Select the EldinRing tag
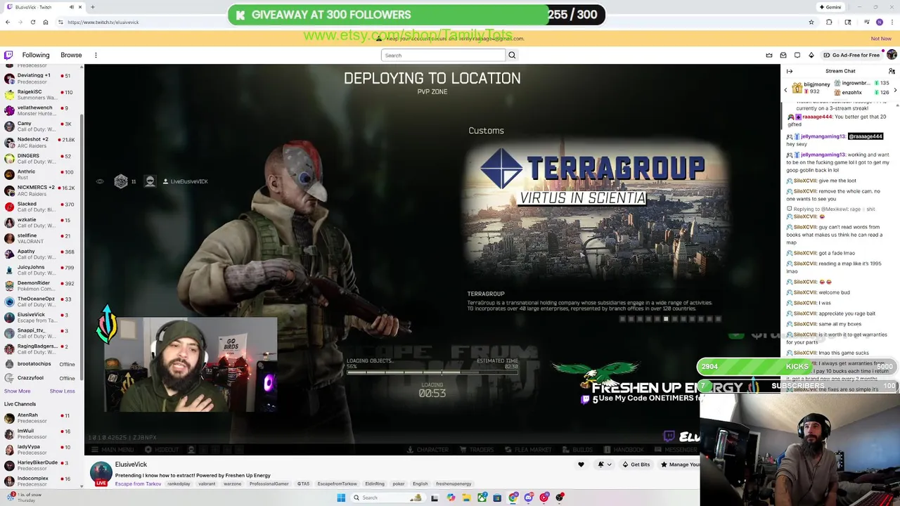The image size is (900, 506). [374, 484]
